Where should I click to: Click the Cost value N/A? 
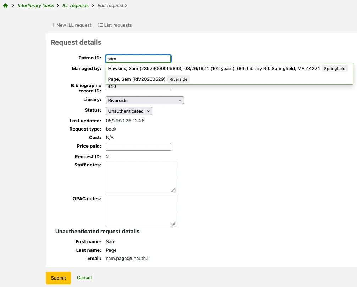[110, 138]
